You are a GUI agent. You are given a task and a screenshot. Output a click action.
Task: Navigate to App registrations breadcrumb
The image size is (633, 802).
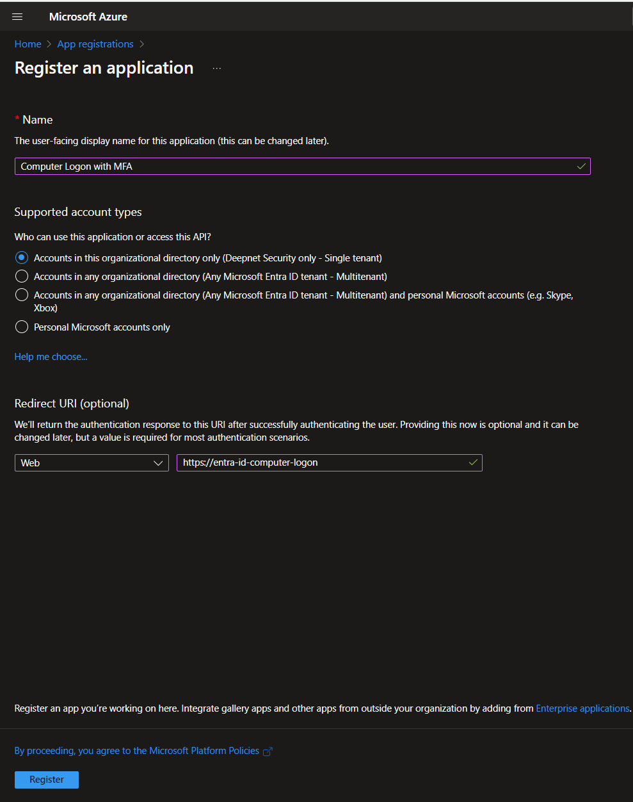click(95, 44)
